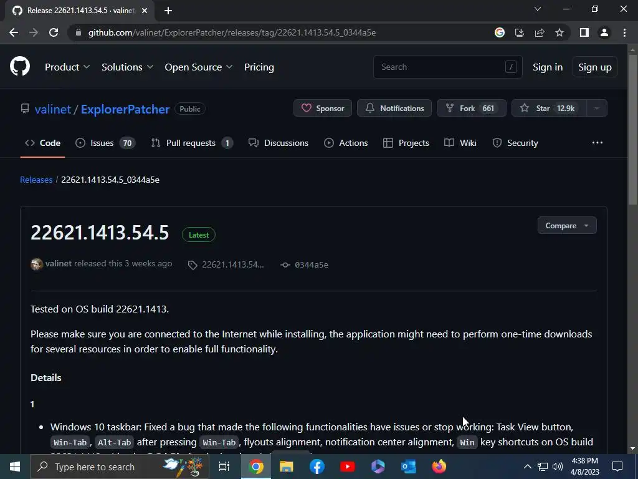Open the Wiki tab
Image resolution: width=638 pixels, height=479 pixels.
(x=460, y=143)
